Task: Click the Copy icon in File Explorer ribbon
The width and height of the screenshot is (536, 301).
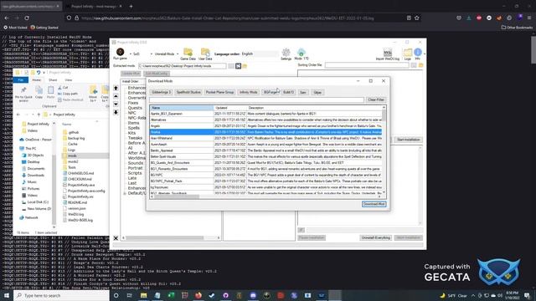Action: [x=39, y=92]
